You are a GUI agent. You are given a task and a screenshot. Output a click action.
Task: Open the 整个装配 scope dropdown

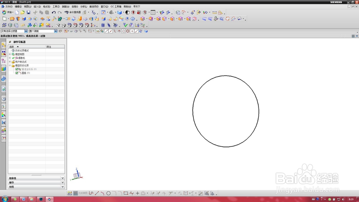[56, 31]
